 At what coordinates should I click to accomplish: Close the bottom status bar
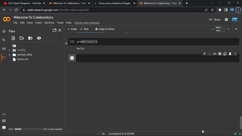pos(240,134)
